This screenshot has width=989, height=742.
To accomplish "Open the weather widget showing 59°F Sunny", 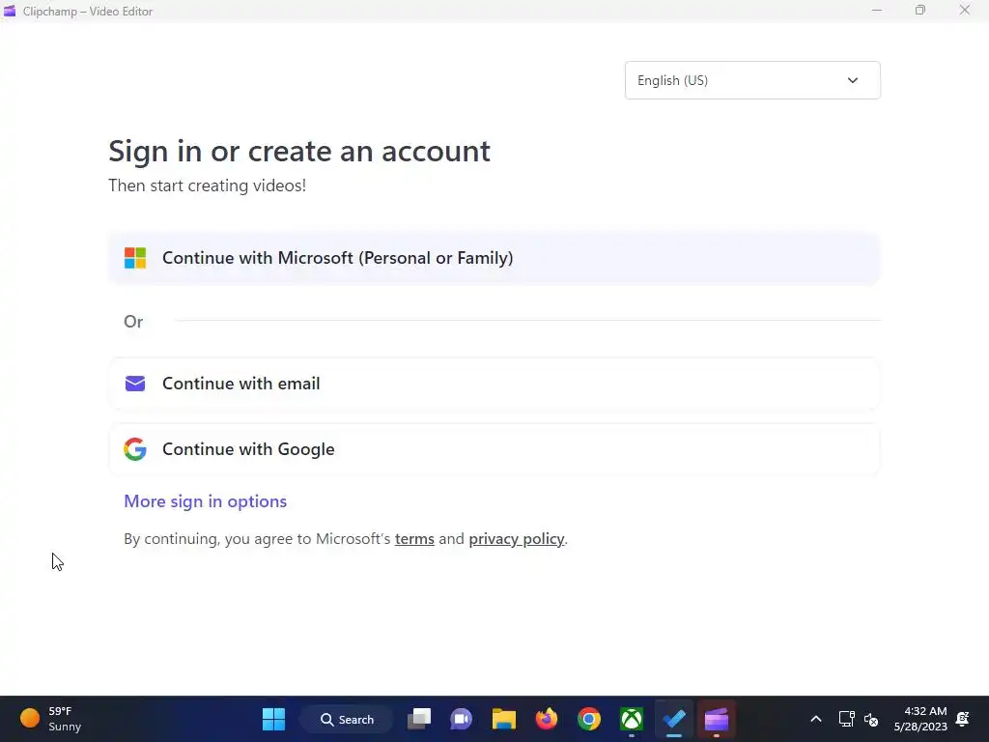I will (x=51, y=719).
